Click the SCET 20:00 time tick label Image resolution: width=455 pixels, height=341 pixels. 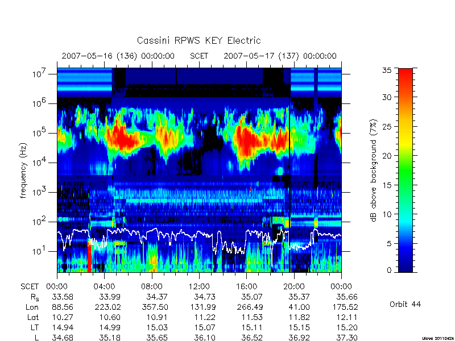click(293, 286)
